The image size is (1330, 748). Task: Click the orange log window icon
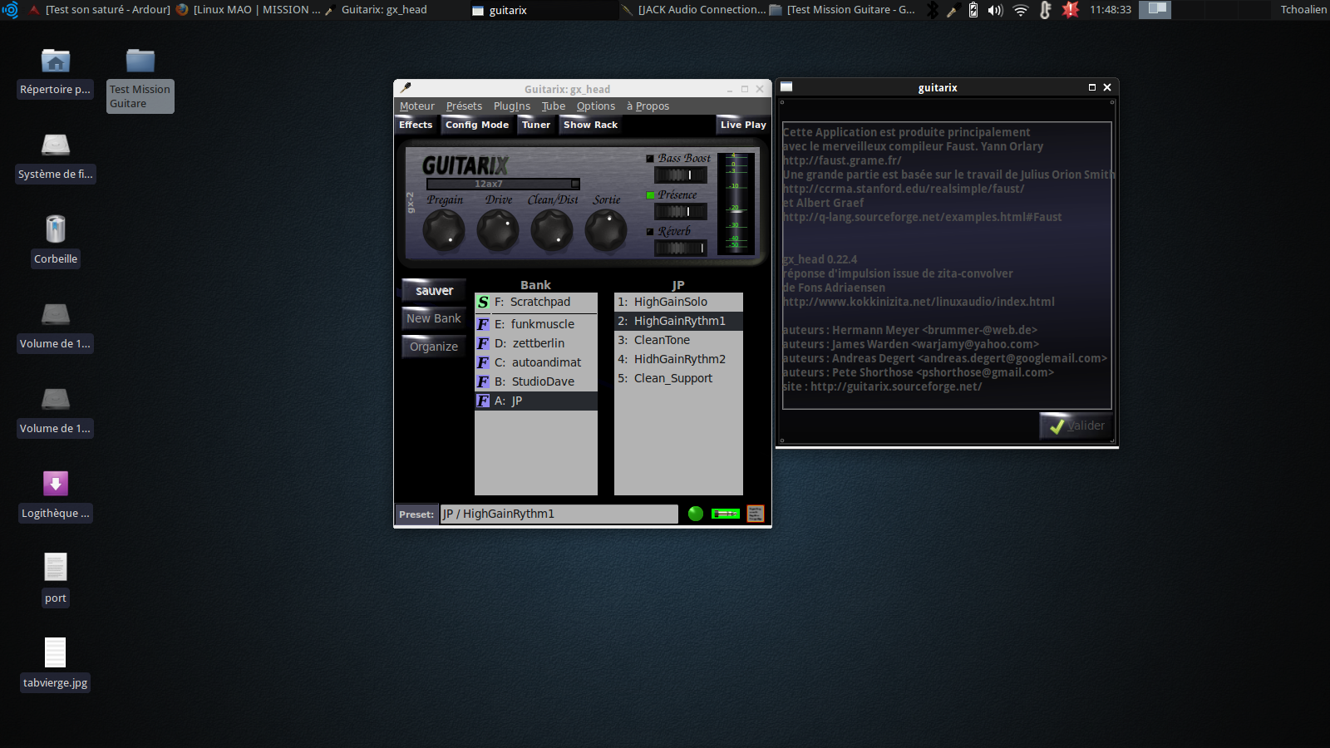755,514
